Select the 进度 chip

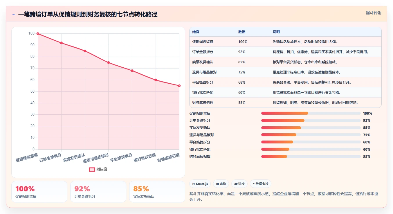point(239,184)
